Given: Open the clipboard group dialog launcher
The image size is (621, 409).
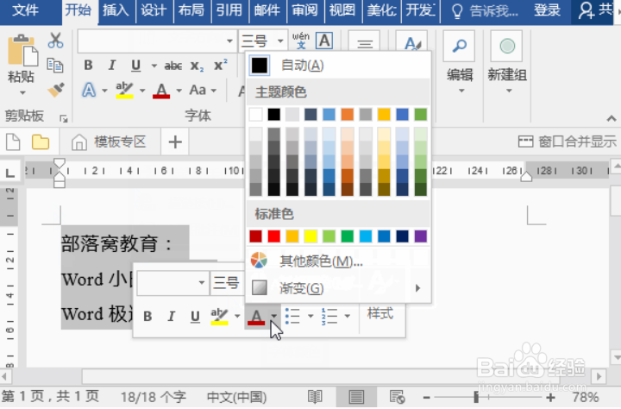Looking at the screenshot, I should [x=63, y=118].
